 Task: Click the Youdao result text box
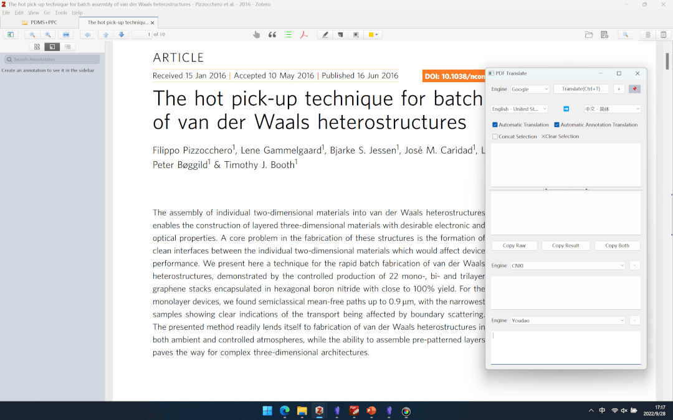point(566,348)
